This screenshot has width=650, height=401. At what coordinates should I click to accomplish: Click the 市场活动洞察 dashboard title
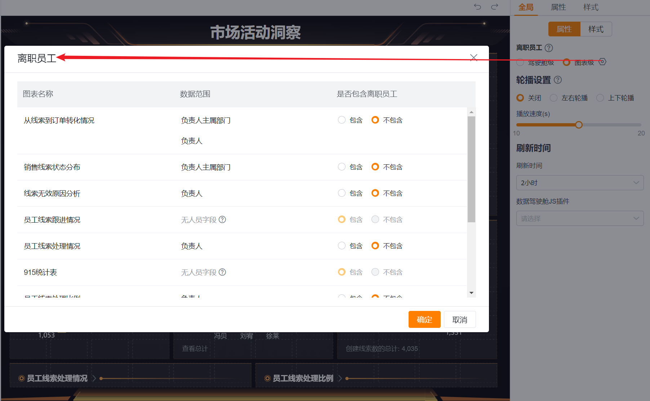click(255, 32)
